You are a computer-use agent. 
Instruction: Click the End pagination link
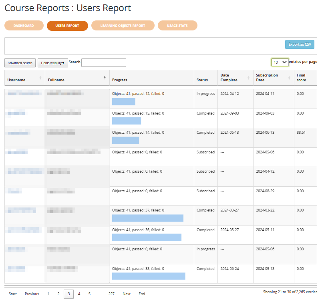(x=142, y=294)
